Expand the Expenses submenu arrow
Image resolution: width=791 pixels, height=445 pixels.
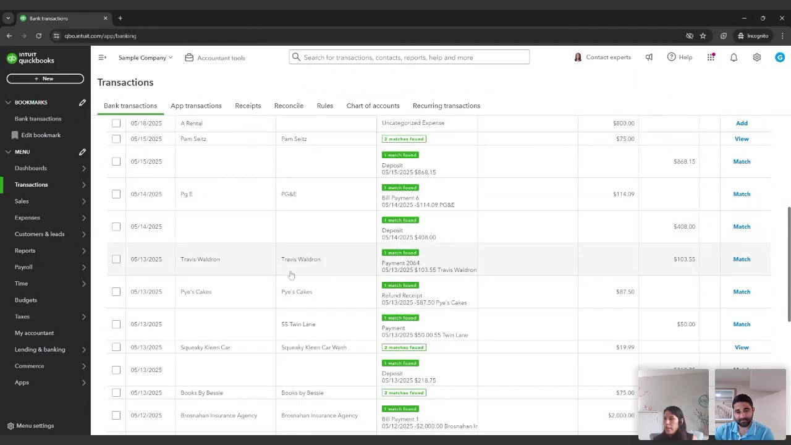(84, 218)
